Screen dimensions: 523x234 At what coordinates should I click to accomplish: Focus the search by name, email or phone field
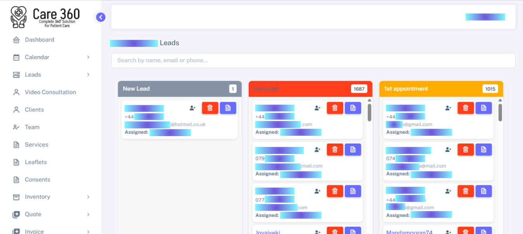tap(313, 60)
